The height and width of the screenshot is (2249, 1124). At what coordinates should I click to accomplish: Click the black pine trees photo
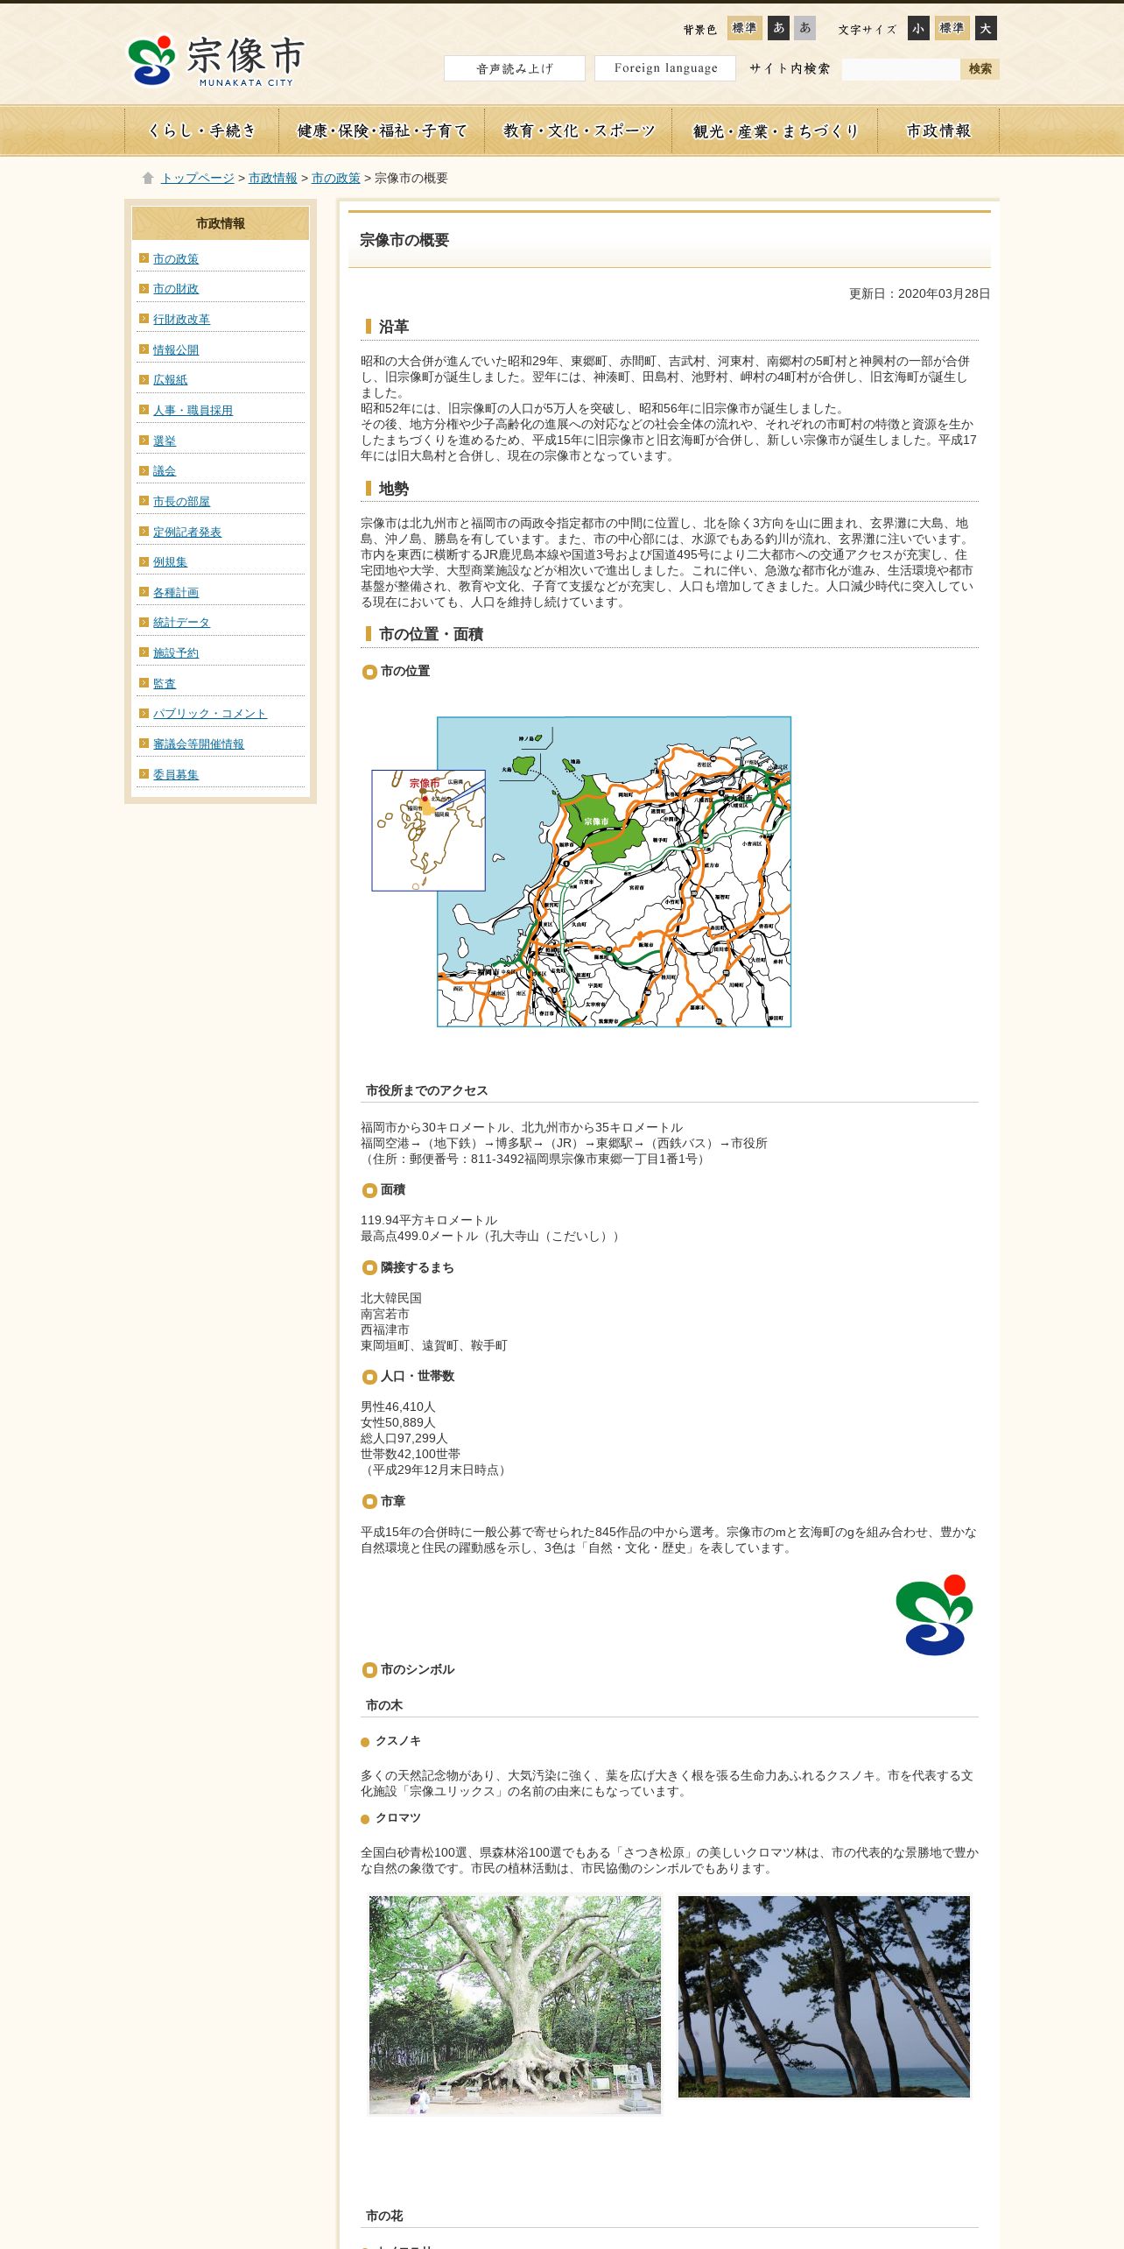coord(824,1996)
